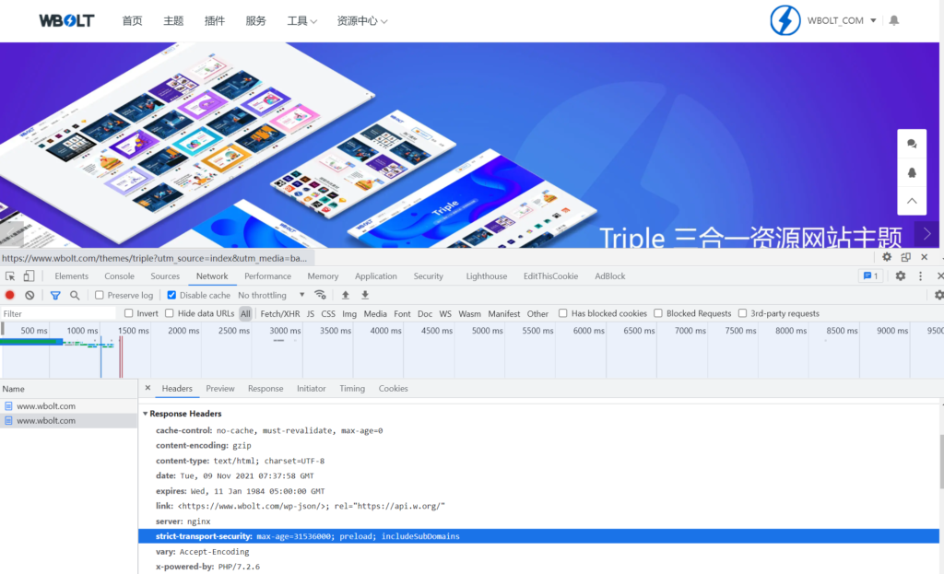
Task: Type in the network Filter field
Action: pyautogui.click(x=60, y=314)
